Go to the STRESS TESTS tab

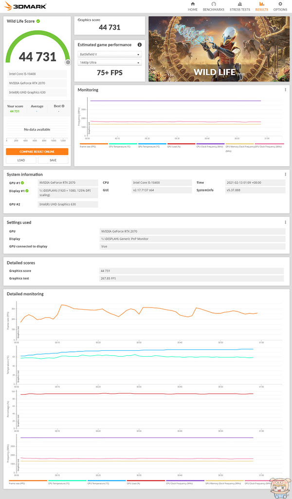coord(239,6)
